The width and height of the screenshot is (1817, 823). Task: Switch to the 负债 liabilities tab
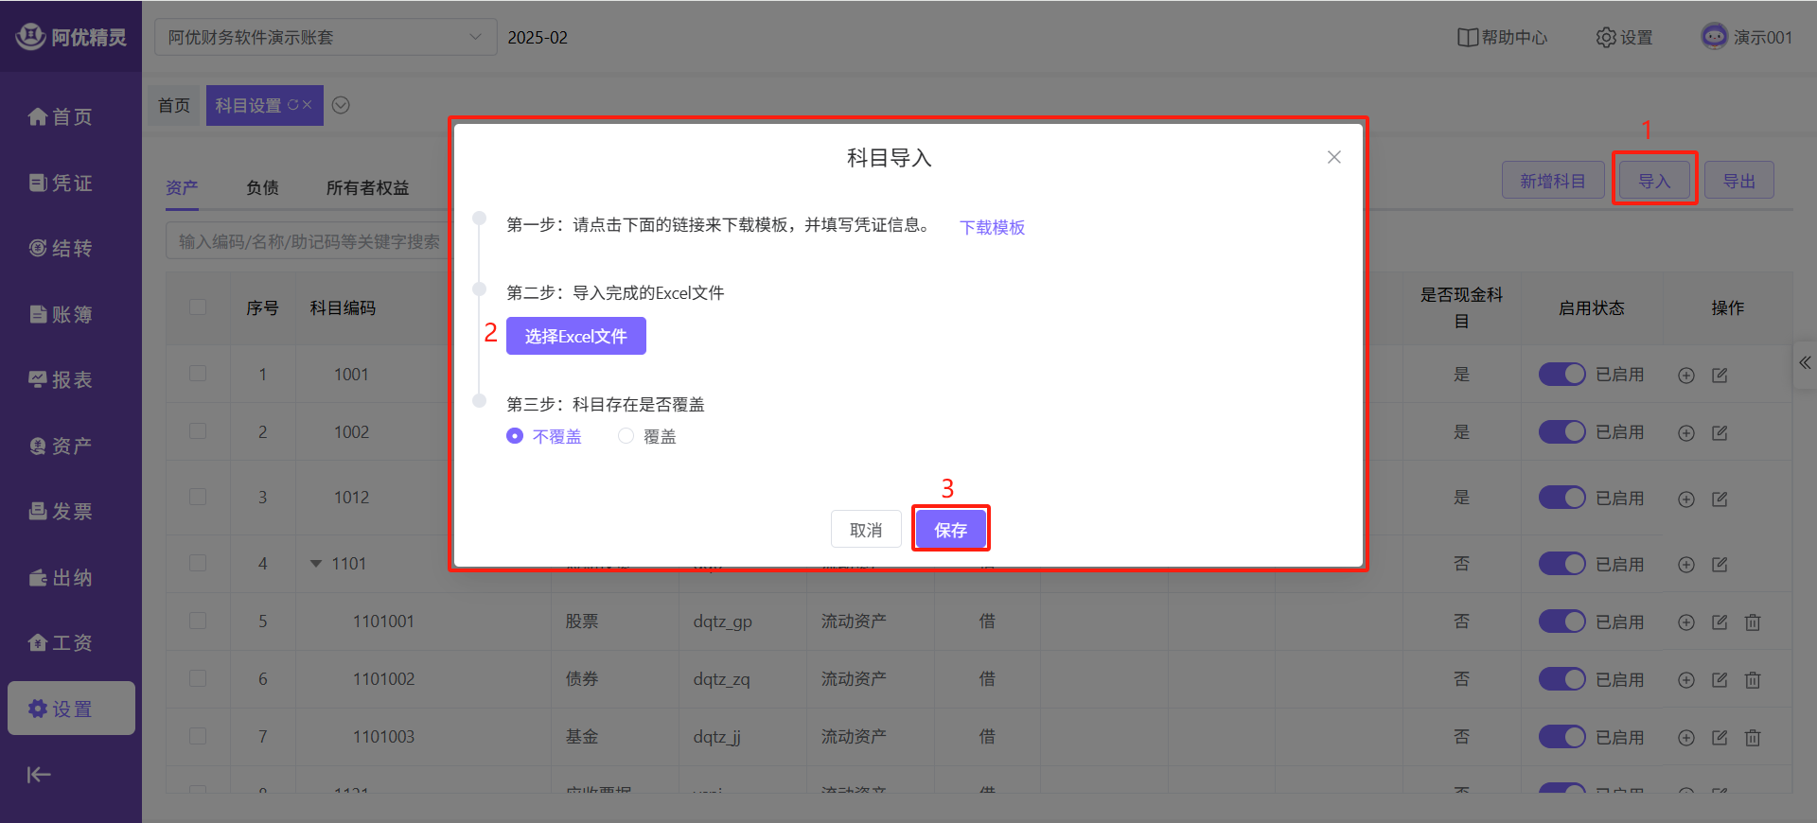pyautogui.click(x=262, y=187)
